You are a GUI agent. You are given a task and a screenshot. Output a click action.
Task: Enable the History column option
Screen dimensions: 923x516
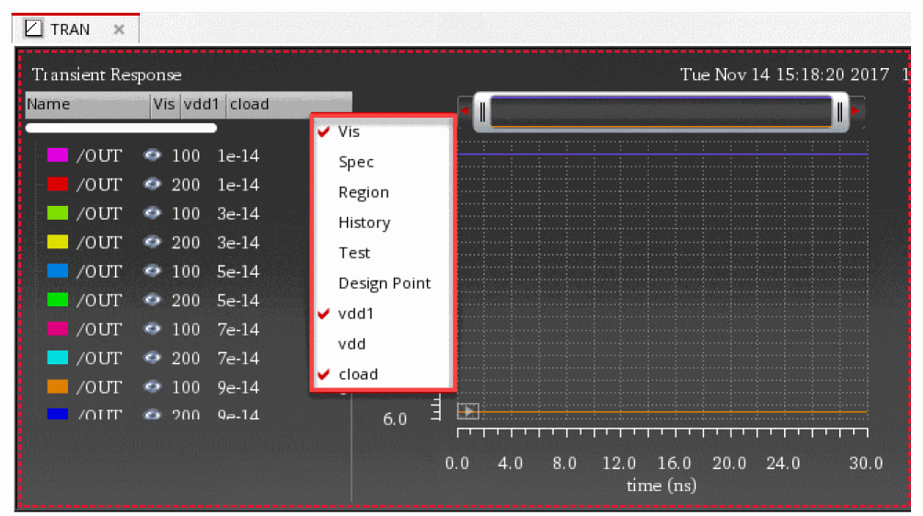[x=363, y=223]
